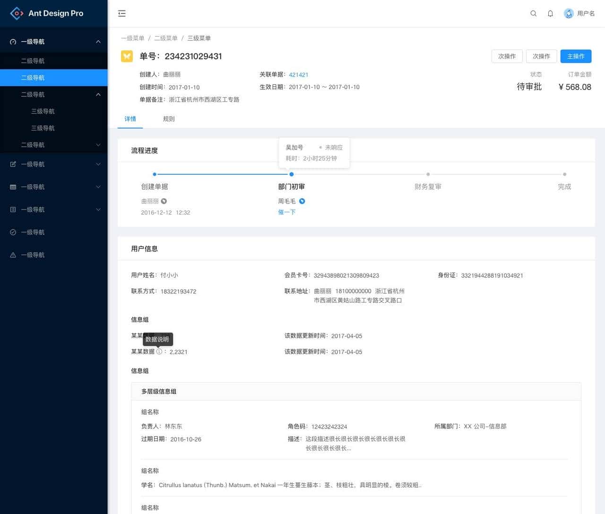Switch to the 规则 tab
The image size is (605, 514).
point(169,119)
